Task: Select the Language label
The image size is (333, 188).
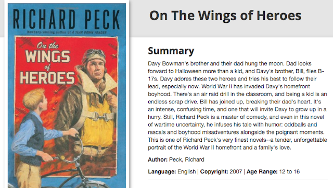Action: point(162,171)
